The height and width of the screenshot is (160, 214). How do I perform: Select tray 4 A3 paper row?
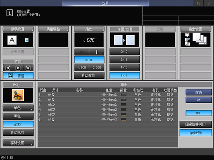(108, 110)
